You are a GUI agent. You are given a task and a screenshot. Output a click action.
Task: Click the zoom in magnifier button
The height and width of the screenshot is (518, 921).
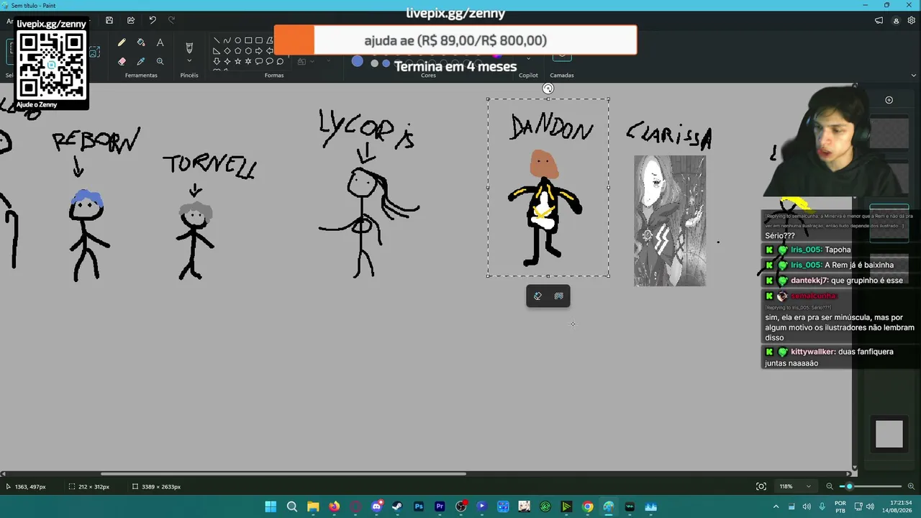point(912,486)
